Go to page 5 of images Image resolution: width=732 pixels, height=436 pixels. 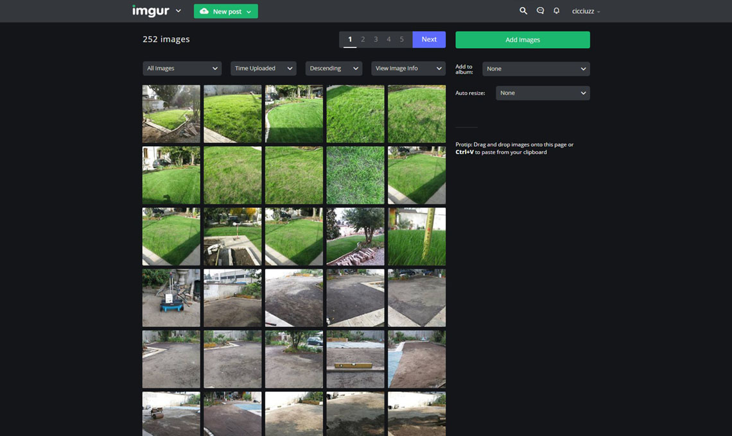point(402,40)
